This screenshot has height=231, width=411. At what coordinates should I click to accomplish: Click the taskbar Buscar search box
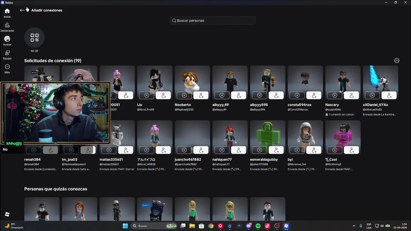click(x=155, y=226)
